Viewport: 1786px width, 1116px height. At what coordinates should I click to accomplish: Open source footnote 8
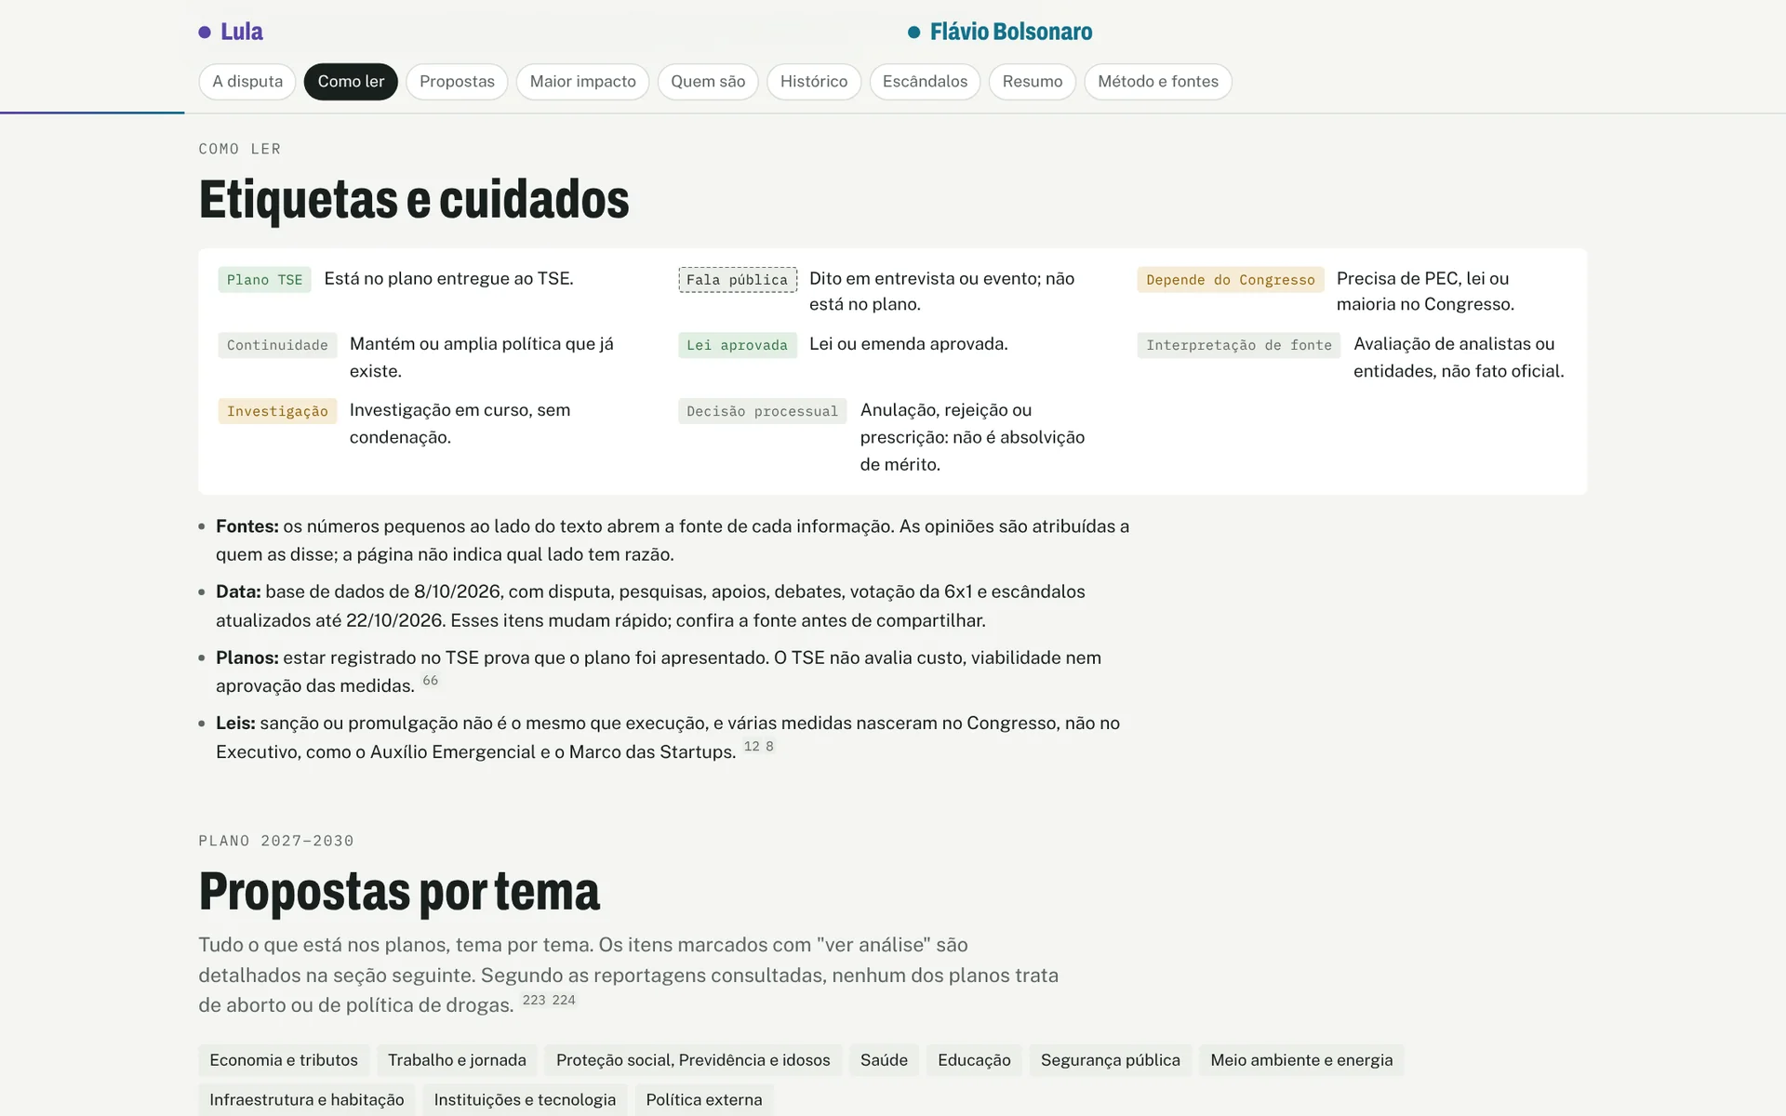tap(769, 747)
